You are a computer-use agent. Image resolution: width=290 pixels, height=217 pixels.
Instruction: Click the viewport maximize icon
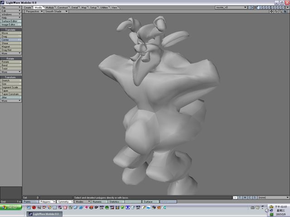tap(285, 11)
